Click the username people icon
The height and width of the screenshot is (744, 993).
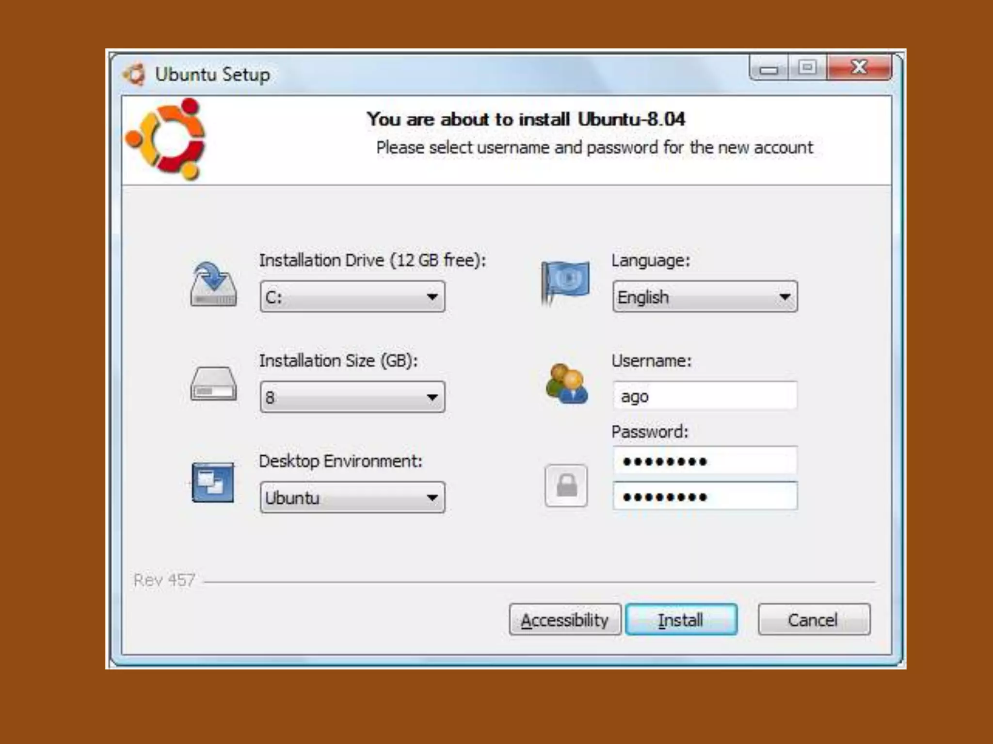[566, 384]
